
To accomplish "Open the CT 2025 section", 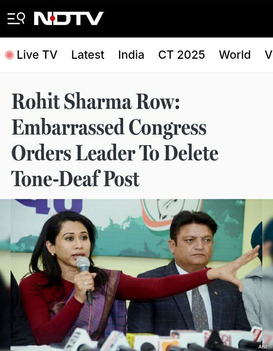I will (x=181, y=55).
